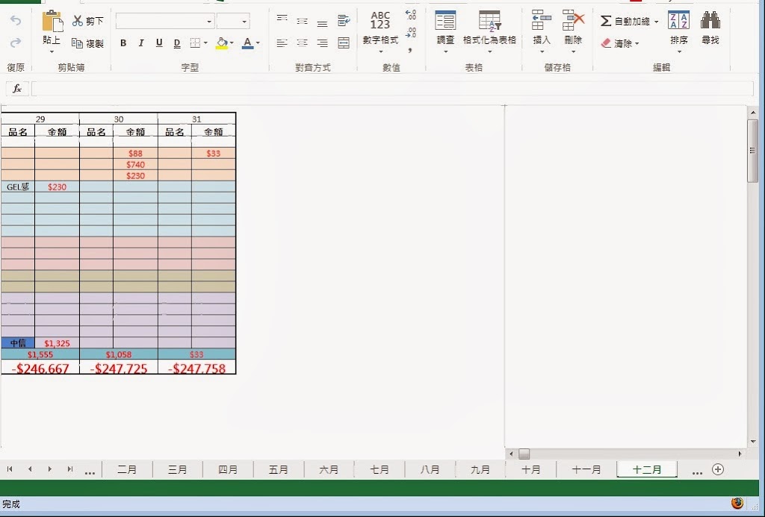
Task: Click the Cut (剪下) scissors icon
Action: coord(78,21)
